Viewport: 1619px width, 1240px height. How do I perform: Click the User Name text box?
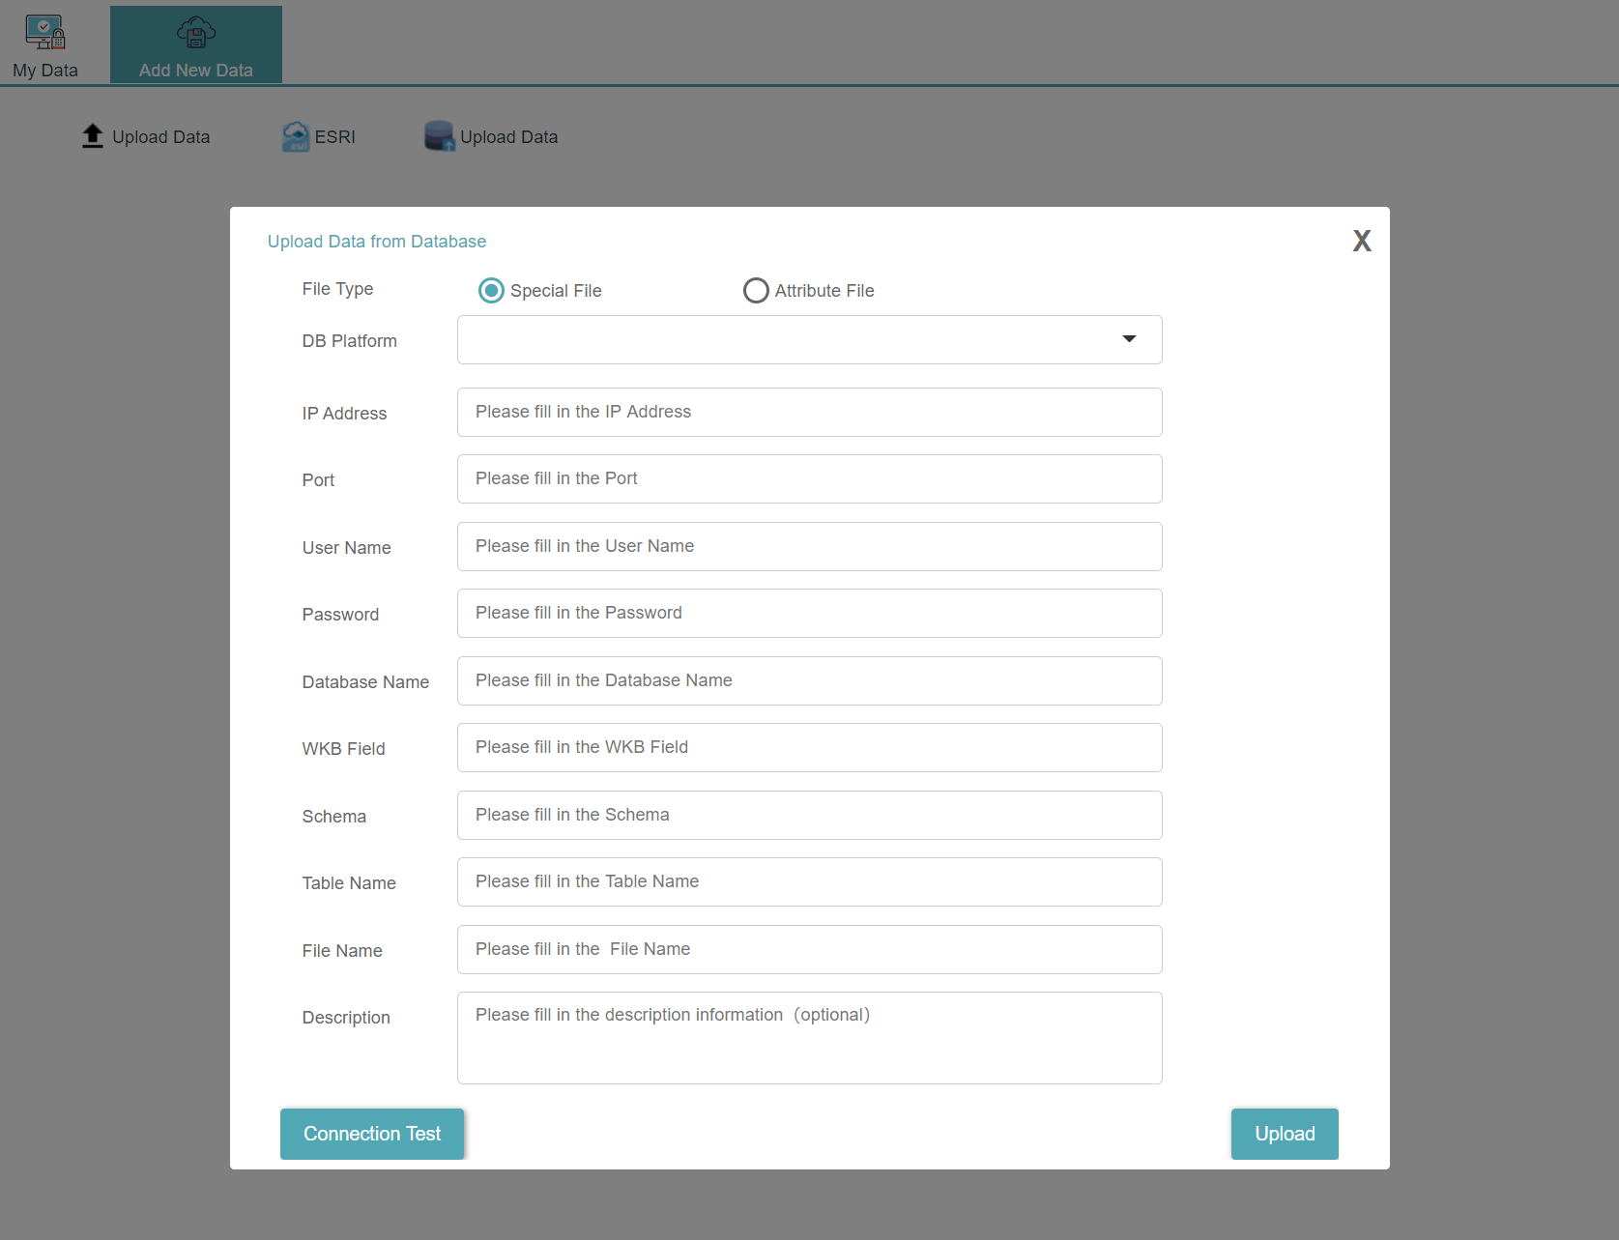[x=808, y=547]
